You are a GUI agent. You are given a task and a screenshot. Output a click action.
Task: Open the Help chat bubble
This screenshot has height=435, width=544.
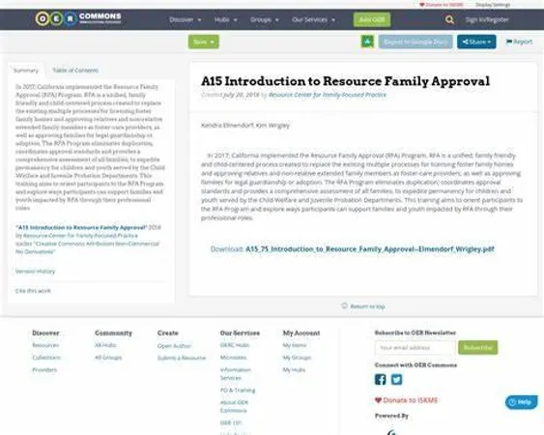(522, 402)
